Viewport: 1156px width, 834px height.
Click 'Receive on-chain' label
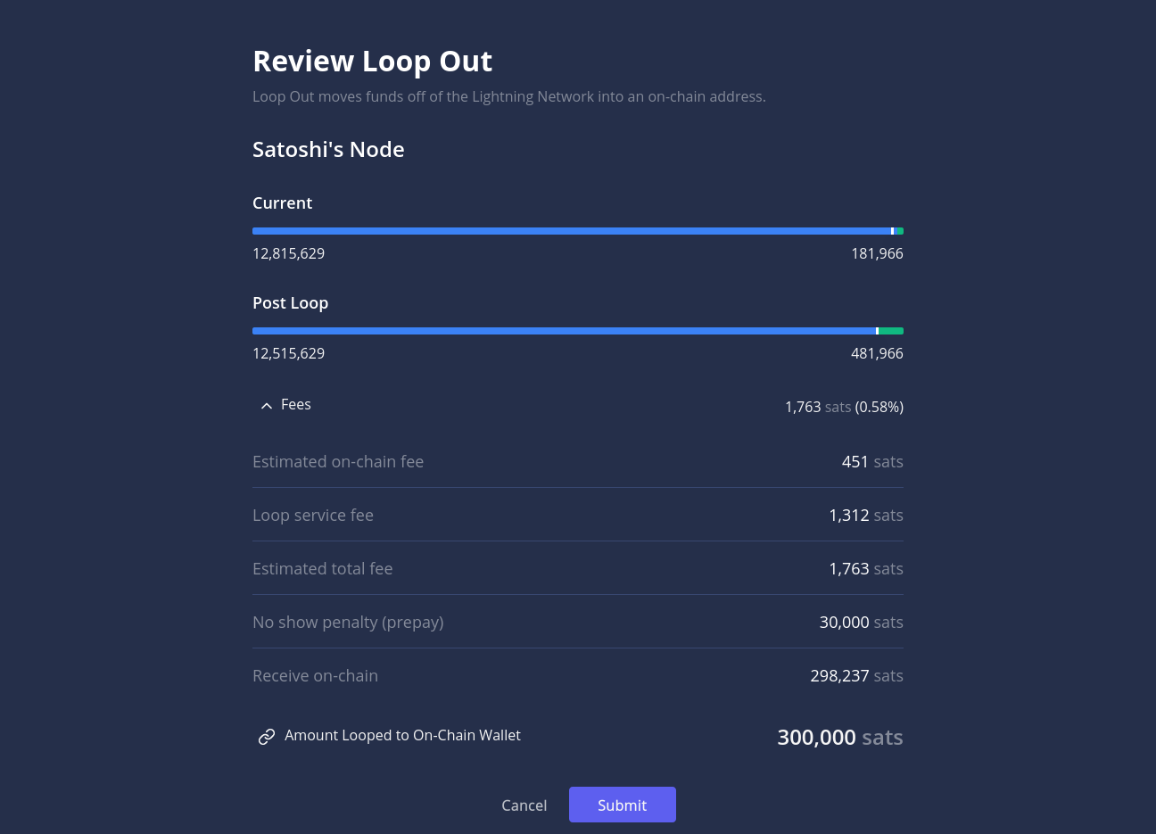(315, 676)
